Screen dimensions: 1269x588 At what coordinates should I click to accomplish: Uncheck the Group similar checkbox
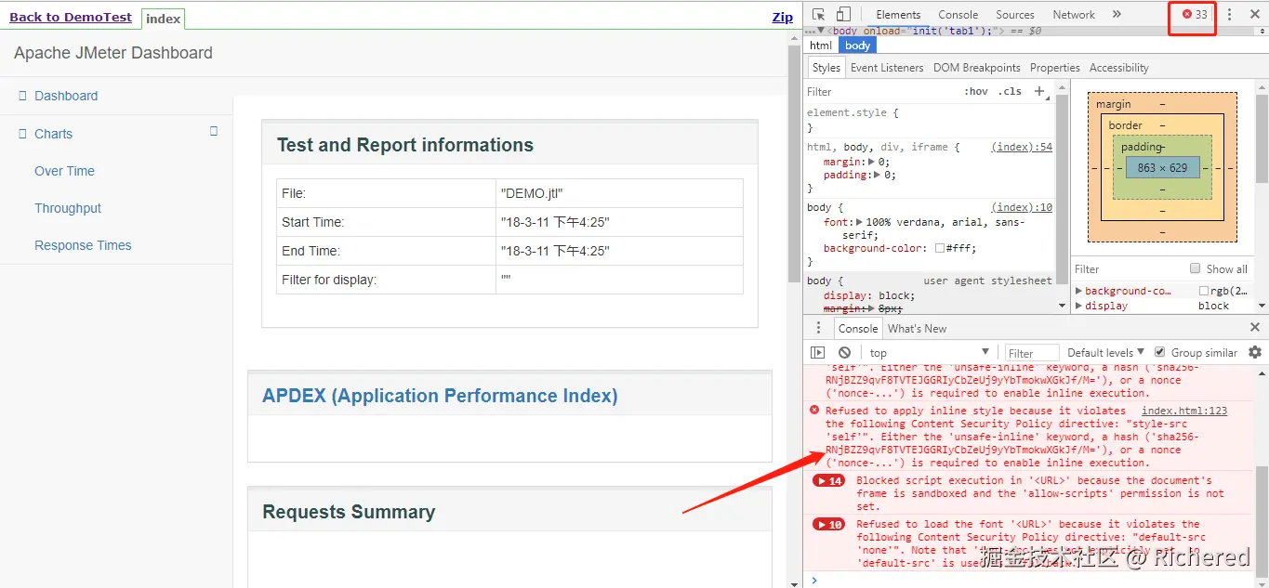pyautogui.click(x=1159, y=352)
